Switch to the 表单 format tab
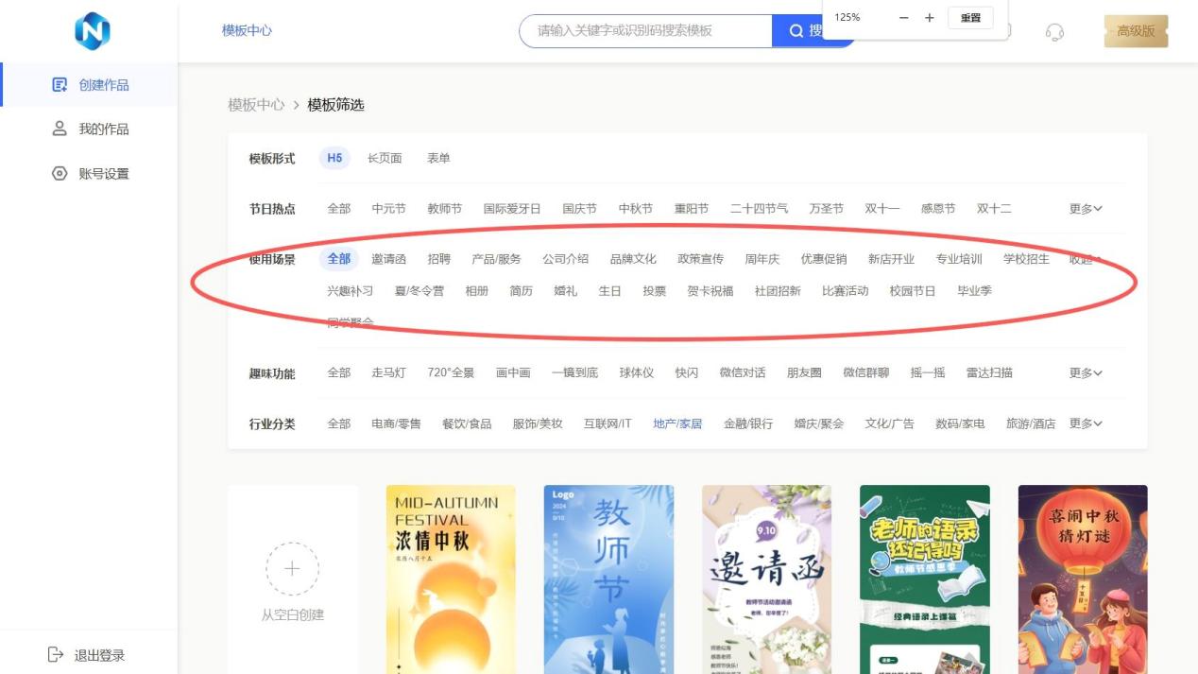 436,158
